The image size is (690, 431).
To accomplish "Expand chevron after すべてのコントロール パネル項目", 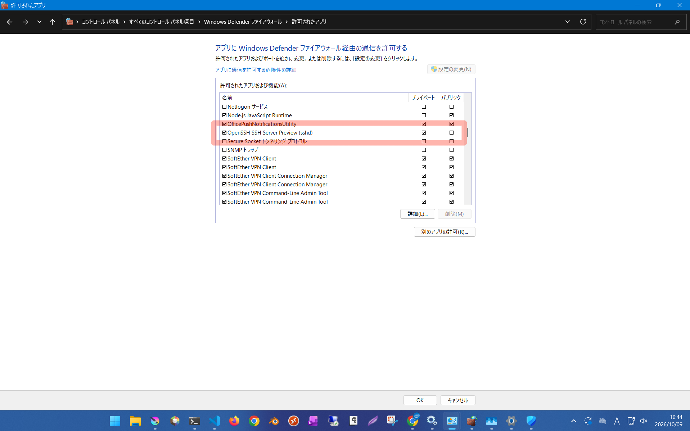I will 199,22.
